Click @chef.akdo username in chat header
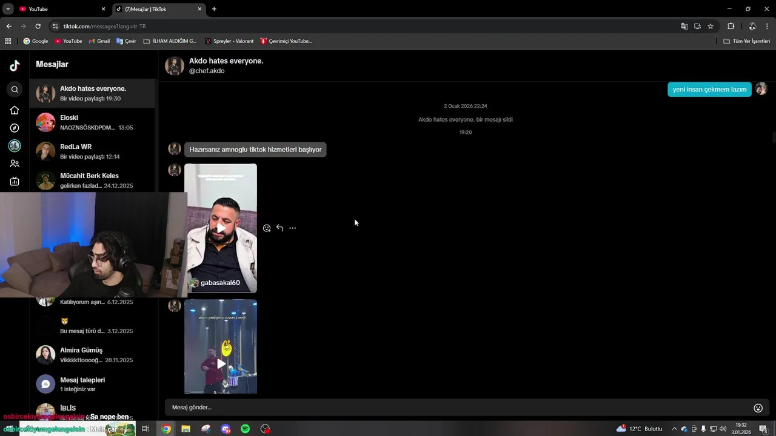776x436 pixels. [x=207, y=71]
